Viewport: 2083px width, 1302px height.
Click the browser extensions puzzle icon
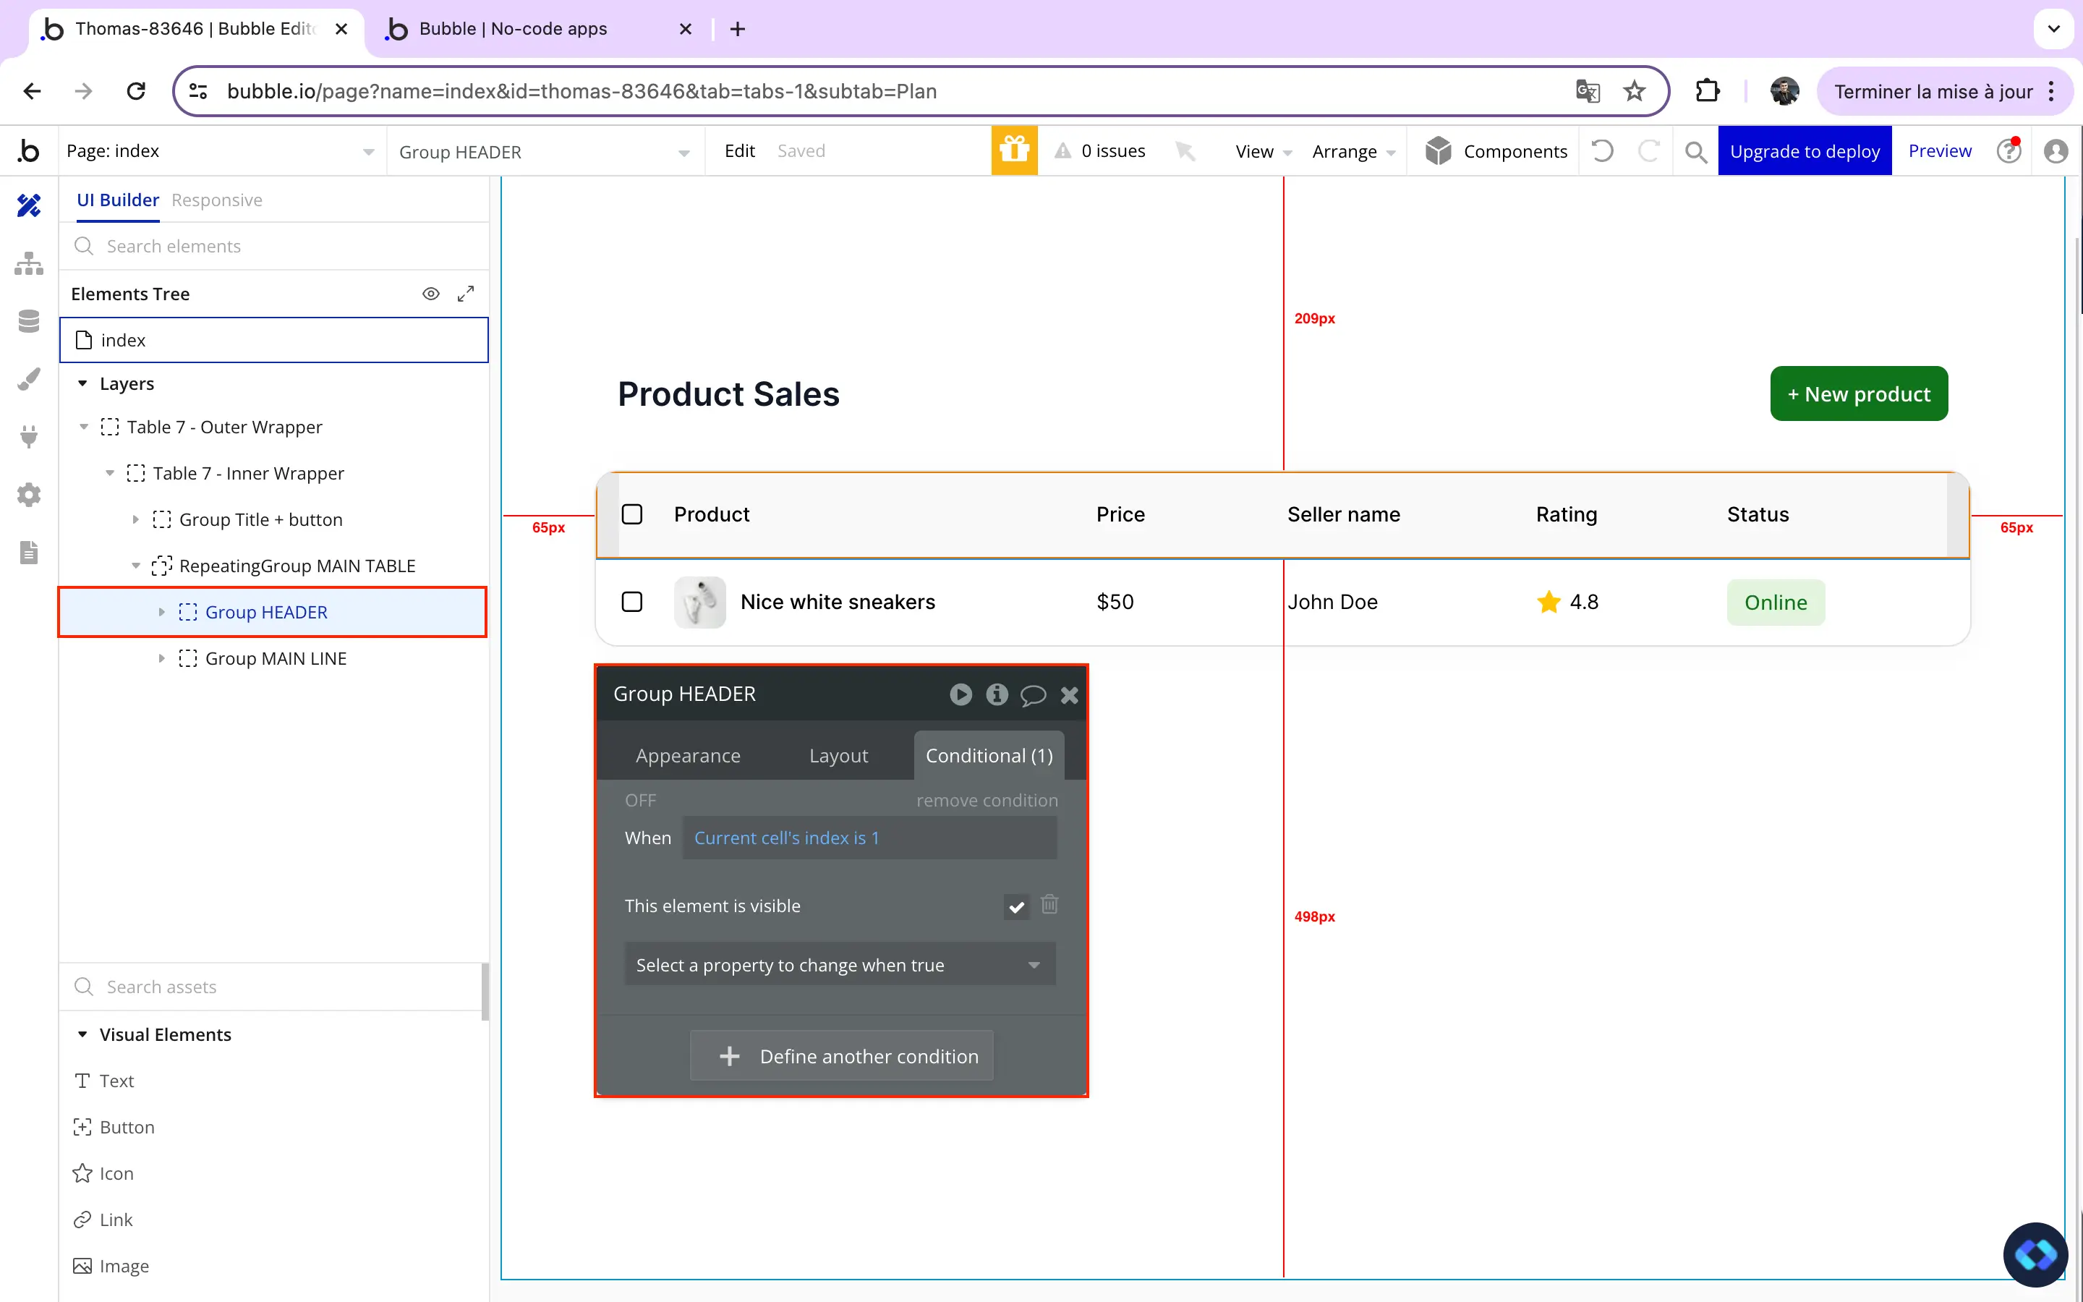coord(1707,91)
